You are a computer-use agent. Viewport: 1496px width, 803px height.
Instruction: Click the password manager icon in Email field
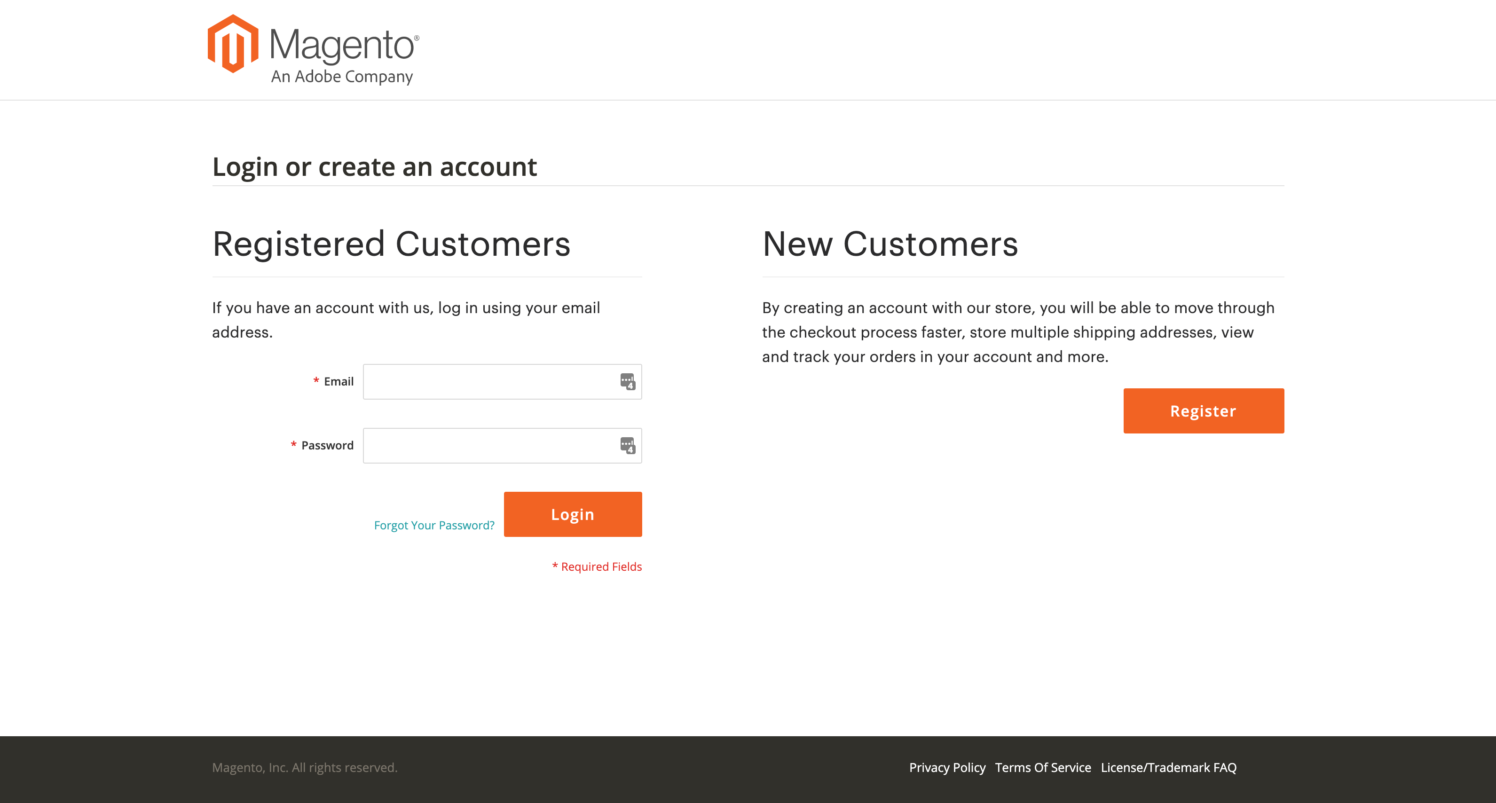coord(627,381)
